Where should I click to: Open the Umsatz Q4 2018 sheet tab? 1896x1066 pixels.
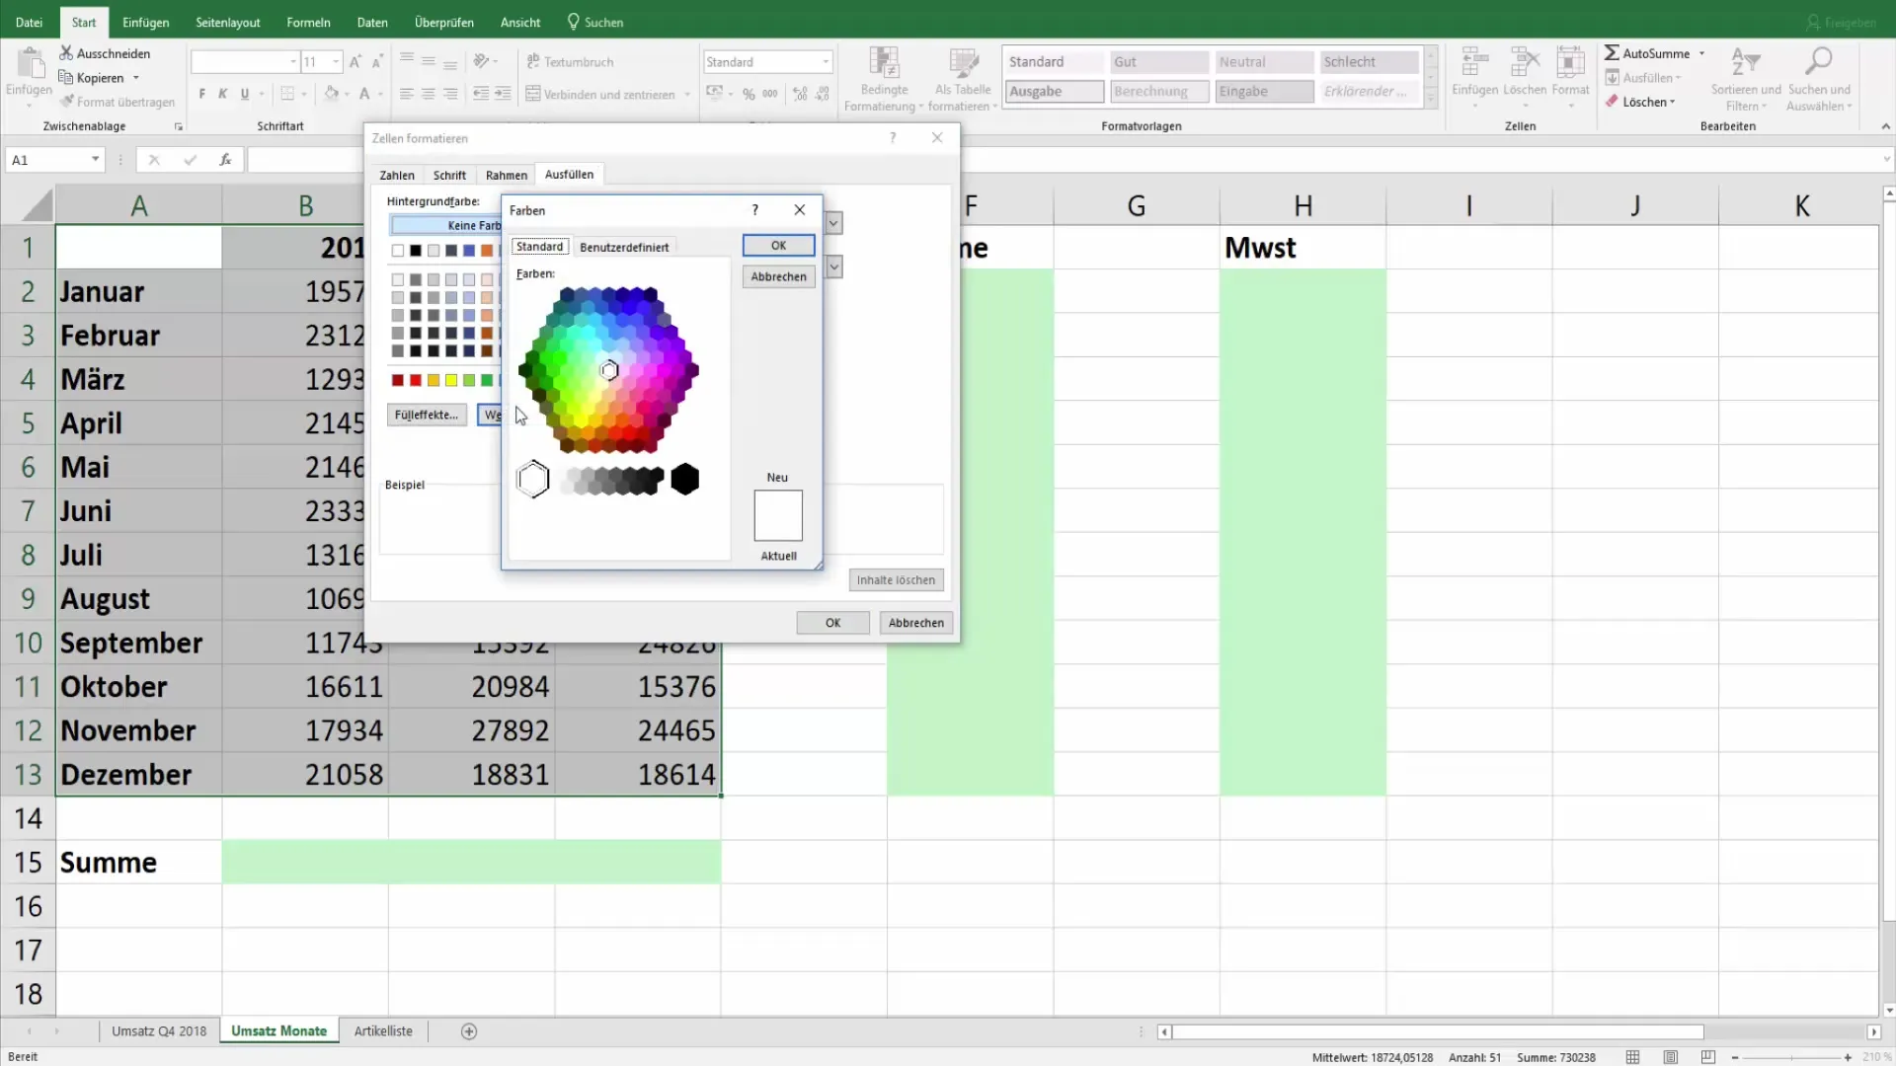point(159,1030)
